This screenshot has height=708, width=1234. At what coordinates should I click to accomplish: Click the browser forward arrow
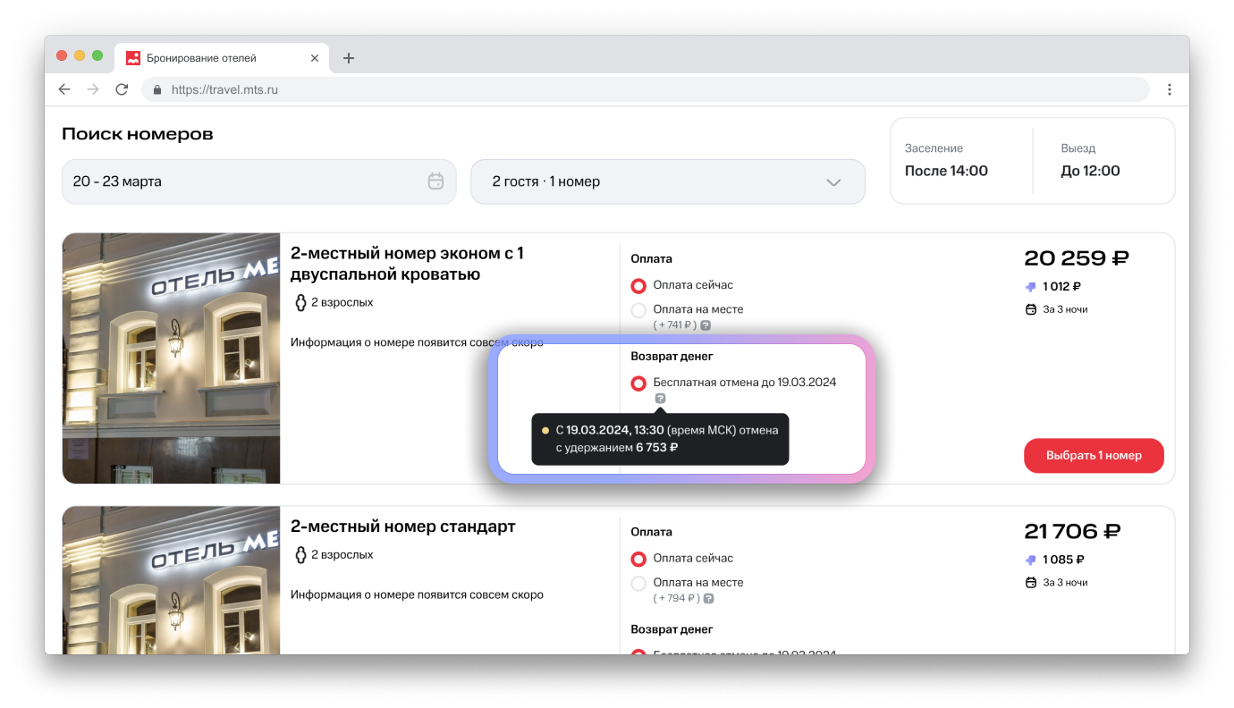click(x=93, y=89)
